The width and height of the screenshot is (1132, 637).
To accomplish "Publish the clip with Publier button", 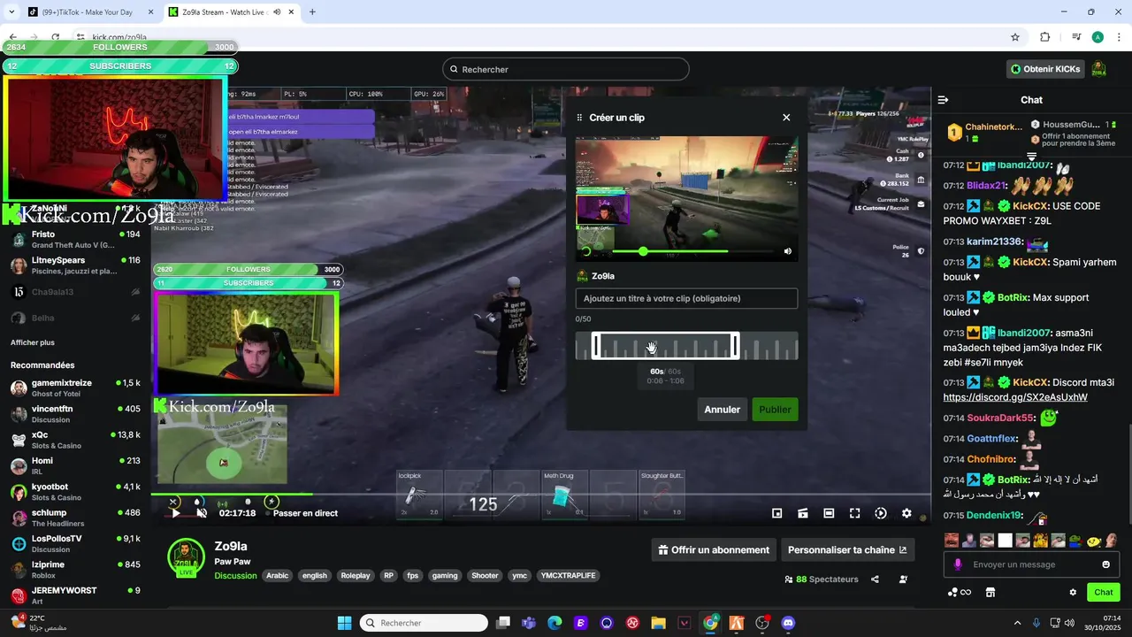I will coord(775,410).
